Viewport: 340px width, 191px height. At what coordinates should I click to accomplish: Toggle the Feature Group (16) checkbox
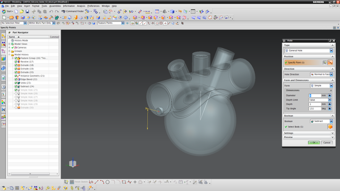point(16,58)
